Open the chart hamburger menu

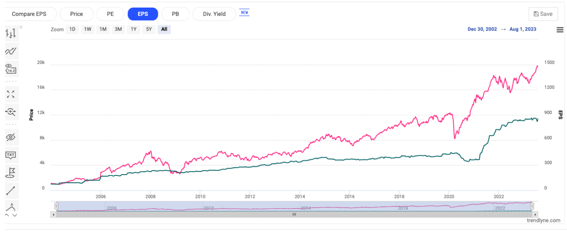(559, 29)
